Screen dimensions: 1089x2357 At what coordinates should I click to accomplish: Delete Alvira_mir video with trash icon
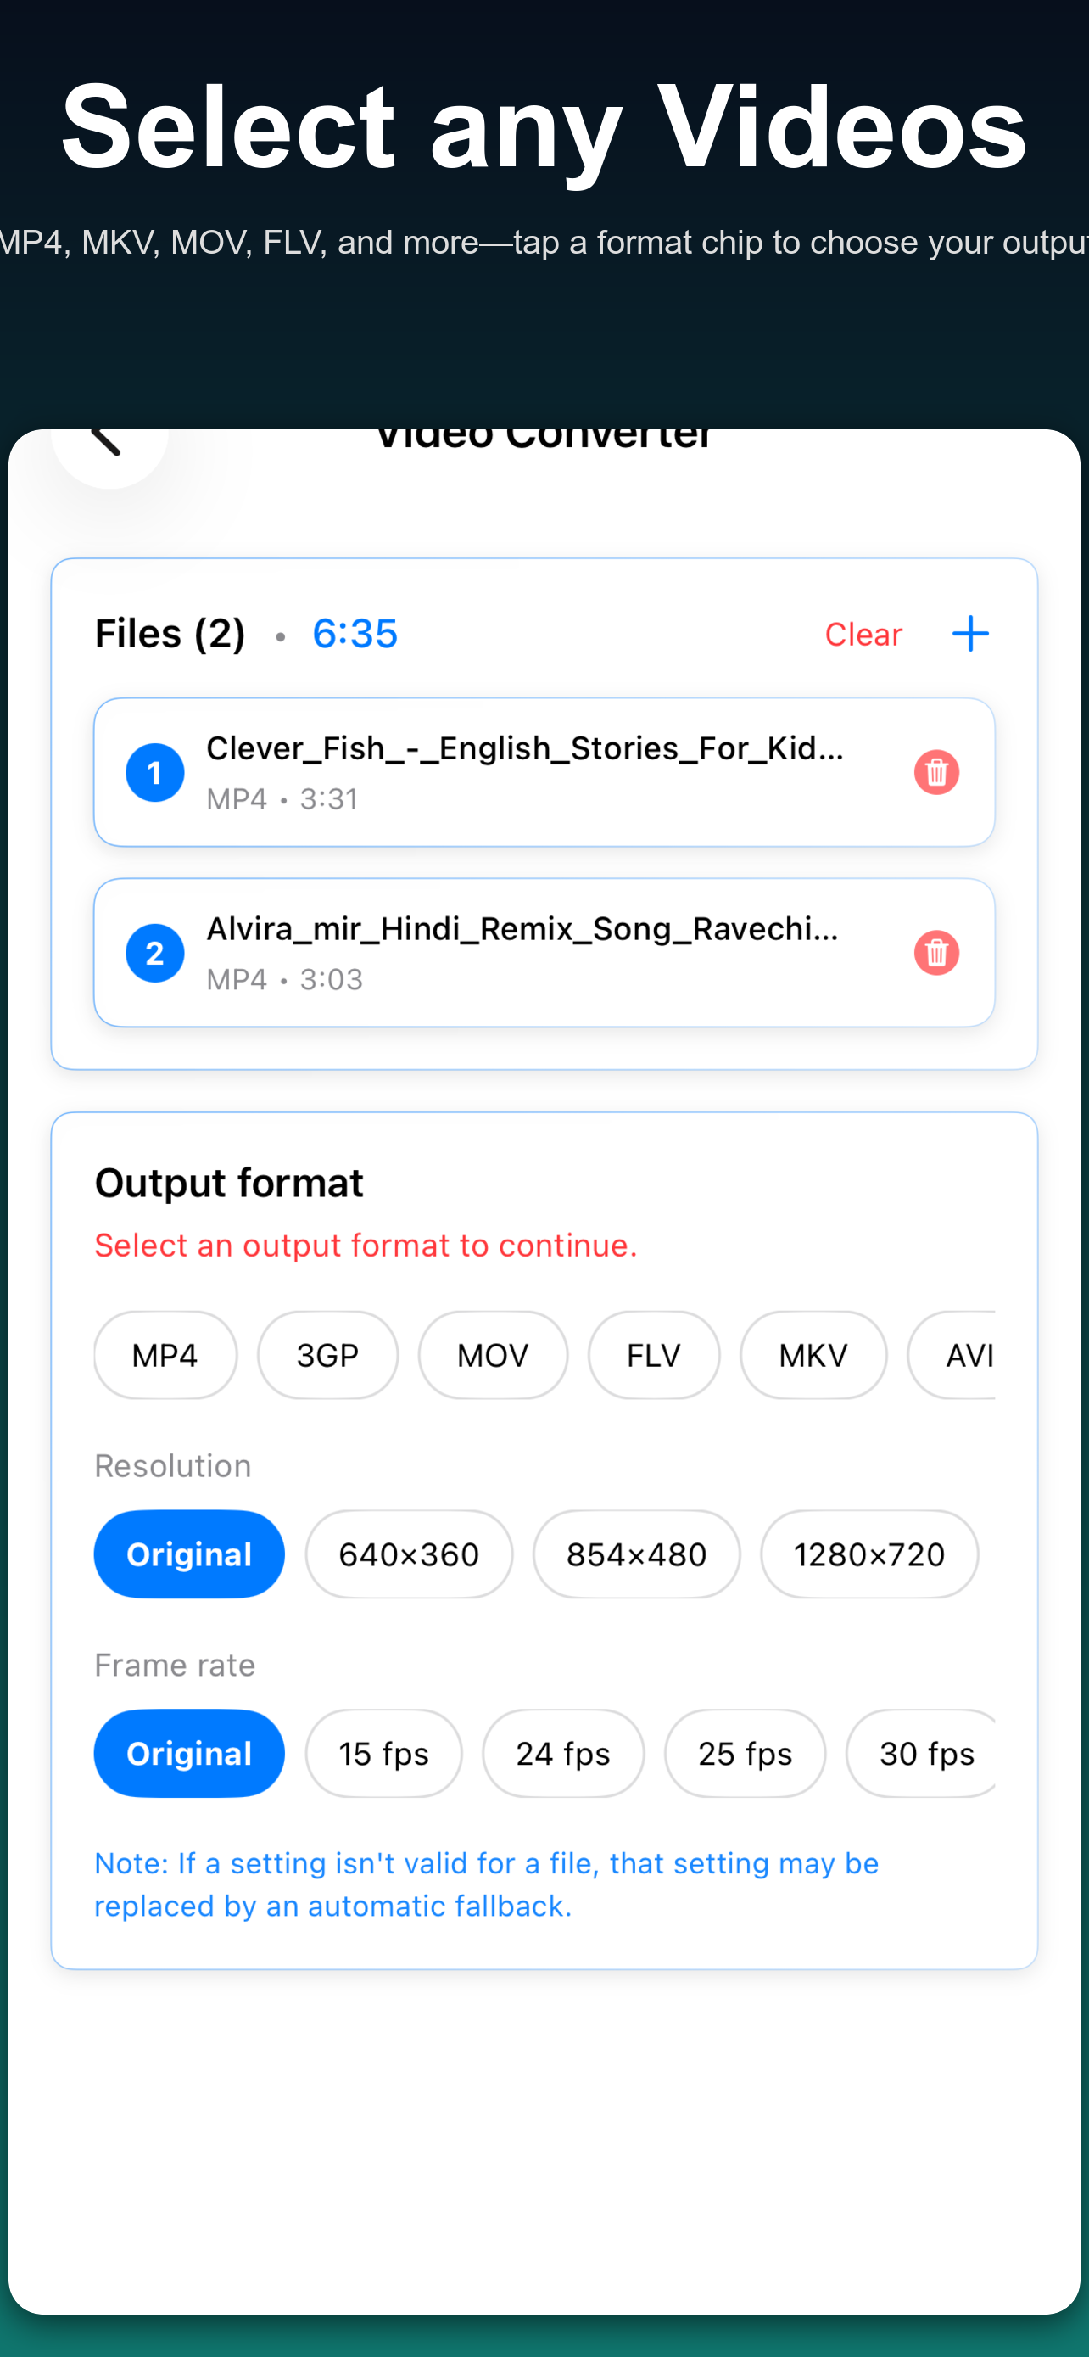936,953
